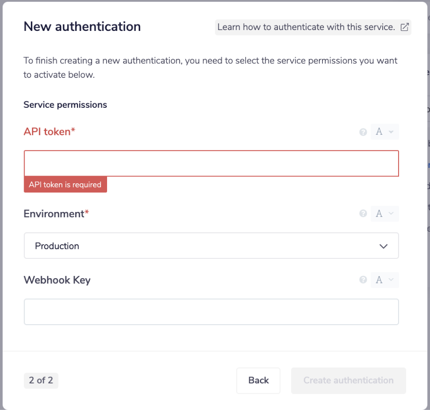Image resolution: width=430 pixels, height=410 pixels.
Task: Click the "2 of 2" step indicator
Action: [x=41, y=380]
